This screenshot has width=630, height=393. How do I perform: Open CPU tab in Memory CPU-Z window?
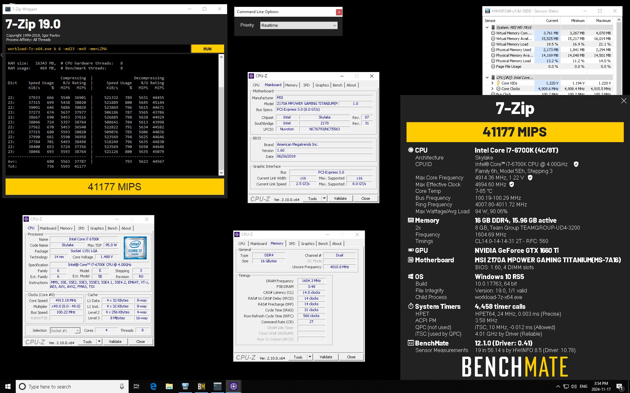pyautogui.click(x=241, y=244)
